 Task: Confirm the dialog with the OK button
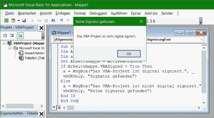[129, 54]
